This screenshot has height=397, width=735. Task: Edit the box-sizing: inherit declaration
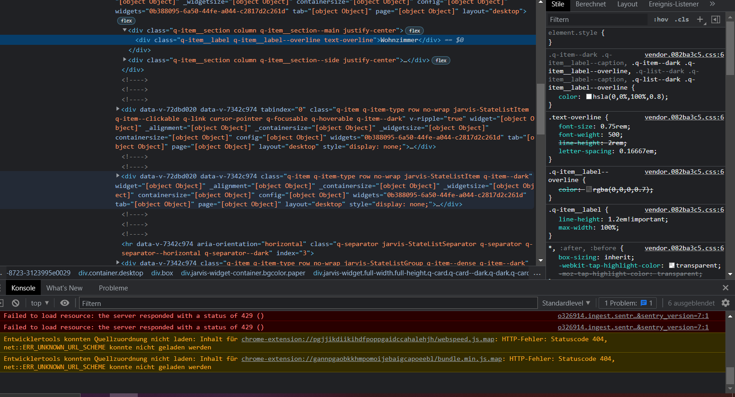[596, 257]
